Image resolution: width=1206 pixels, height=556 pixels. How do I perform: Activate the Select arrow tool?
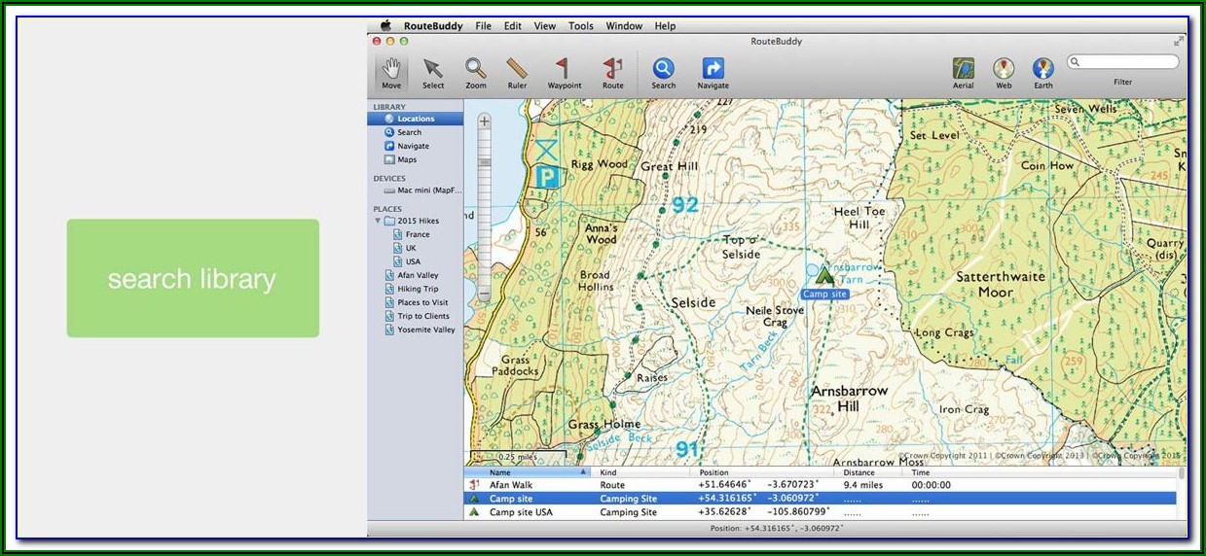[x=433, y=70]
